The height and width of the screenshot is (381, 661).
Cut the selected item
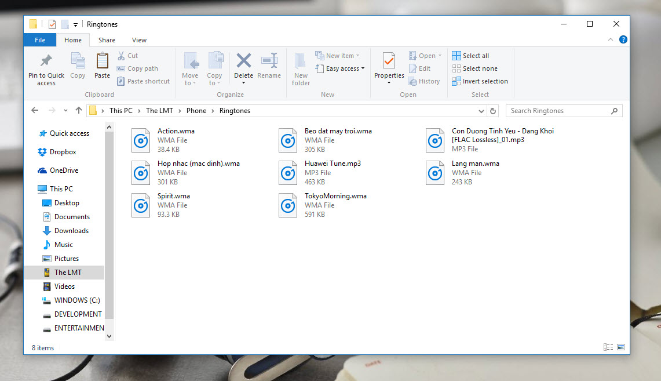(127, 56)
